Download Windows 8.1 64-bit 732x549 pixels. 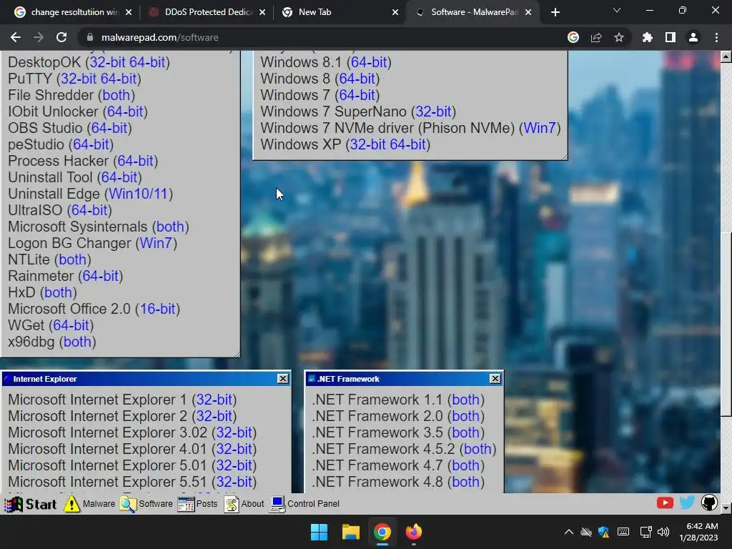click(369, 62)
